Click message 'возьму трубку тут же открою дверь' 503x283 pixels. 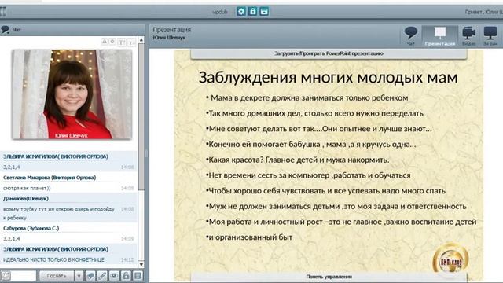(59, 213)
